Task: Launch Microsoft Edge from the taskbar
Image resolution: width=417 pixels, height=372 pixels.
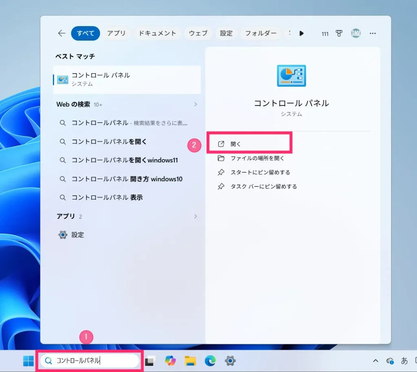Action: click(x=210, y=361)
